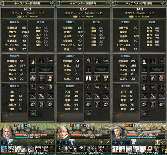Toggle the small checkbox on GAV's status bar
Image resolution: width=167 pixels, height=155 pixels.
pyautogui.click(x=108, y=132)
